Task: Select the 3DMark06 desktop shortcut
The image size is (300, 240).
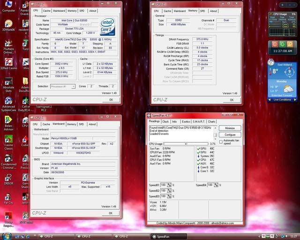Action: point(8,25)
